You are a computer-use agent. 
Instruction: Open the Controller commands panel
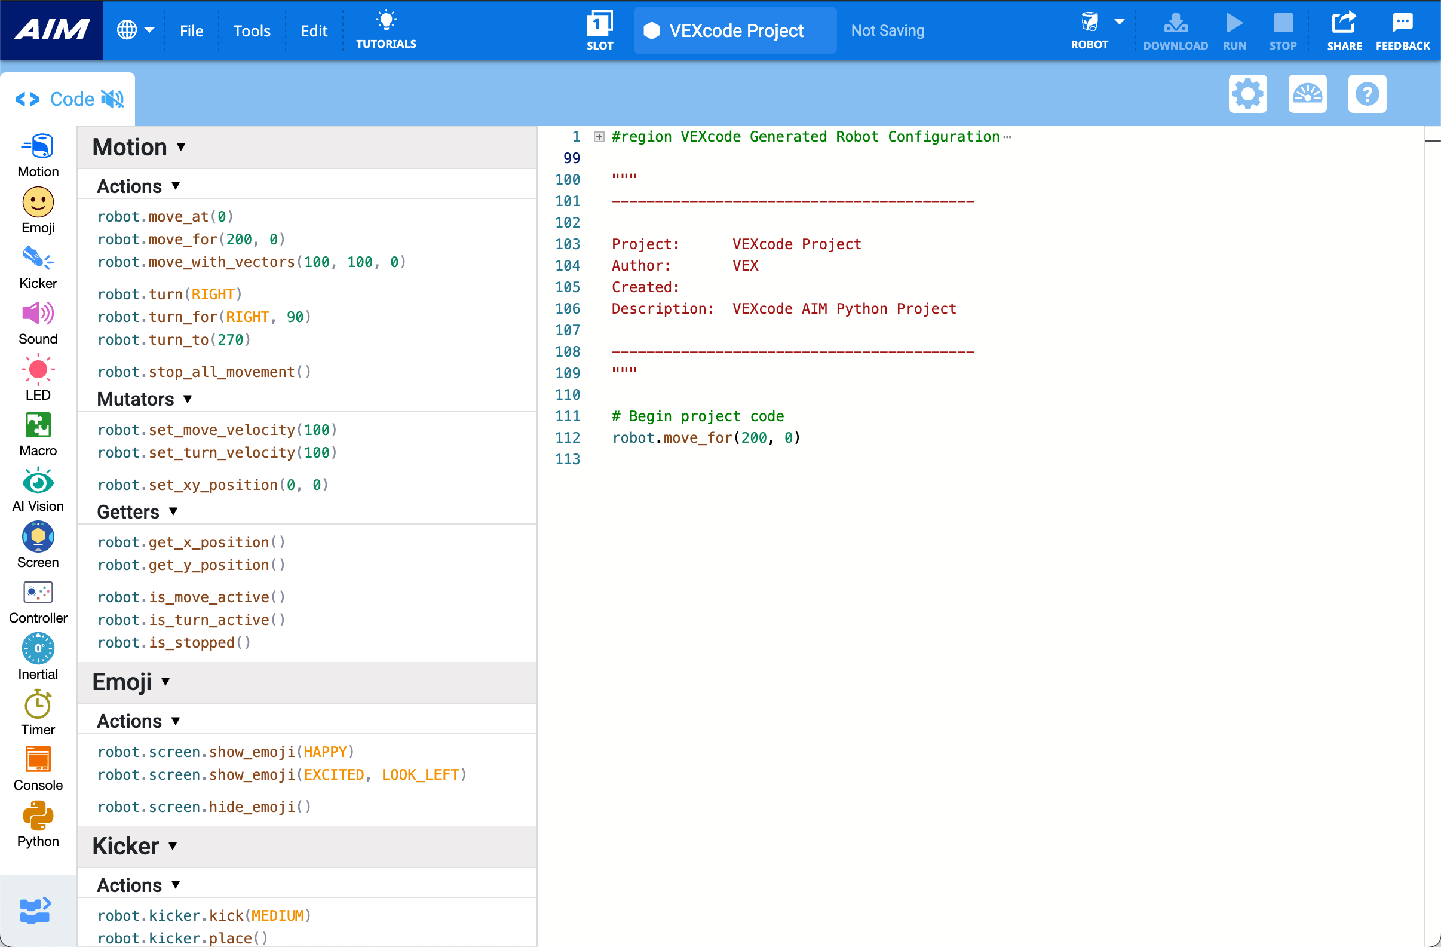coord(38,593)
